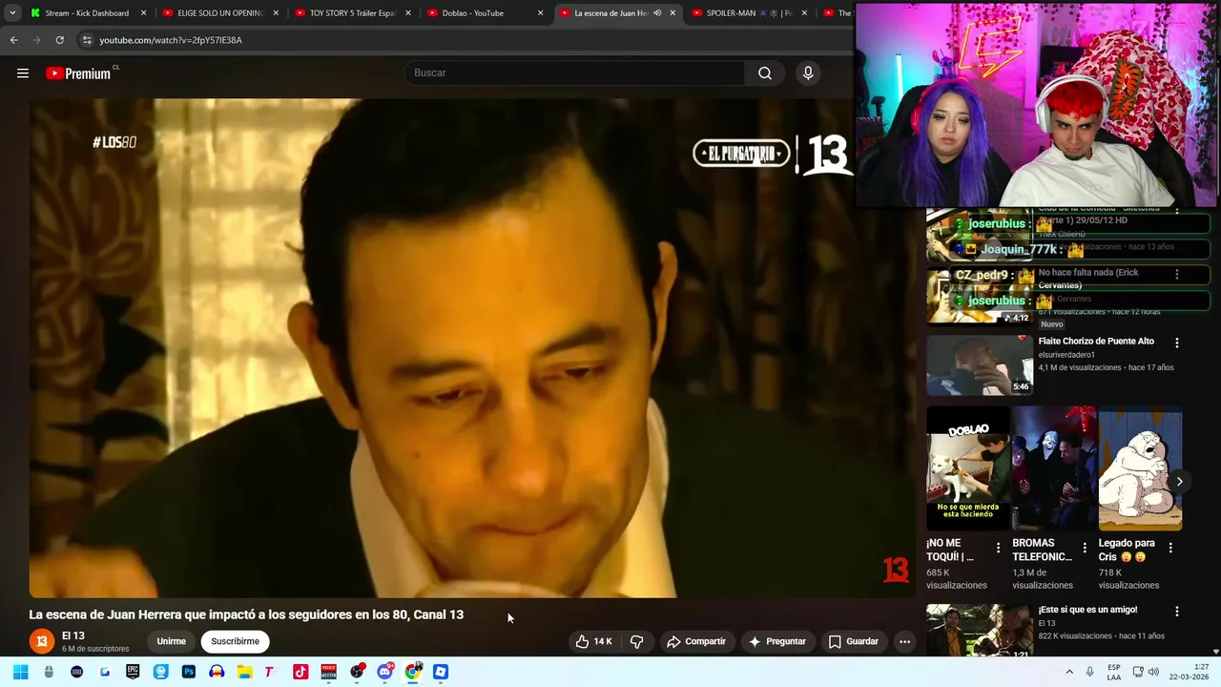Screen dimensions: 1221x687
Task: Switch to the Stream - Kick Dashboard tab
Action: click(x=86, y=13)
